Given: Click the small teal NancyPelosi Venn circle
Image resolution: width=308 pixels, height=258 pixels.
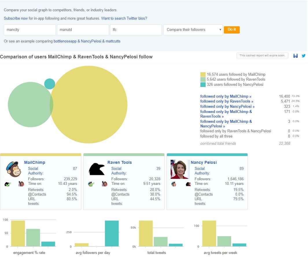Looking at the screenshot, I should [49, 84].
